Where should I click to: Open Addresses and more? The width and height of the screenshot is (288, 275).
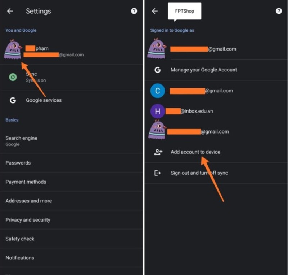click(x=71, y=201)
